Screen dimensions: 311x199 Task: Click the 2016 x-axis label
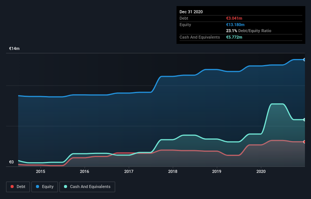pos(84,171)
